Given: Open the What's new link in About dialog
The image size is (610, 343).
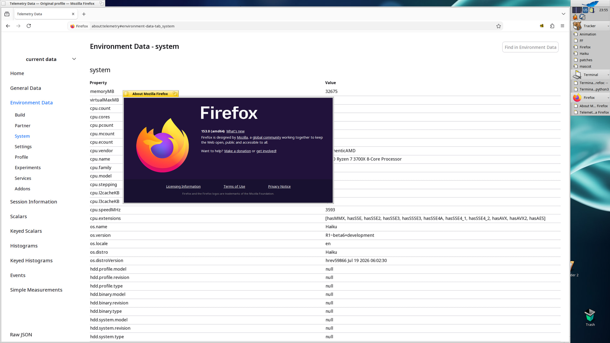Looking at the screenshot, I should (235, 131).
